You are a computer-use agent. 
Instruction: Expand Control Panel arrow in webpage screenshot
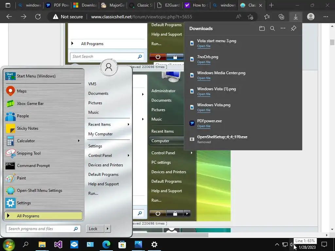pos(192,153)
